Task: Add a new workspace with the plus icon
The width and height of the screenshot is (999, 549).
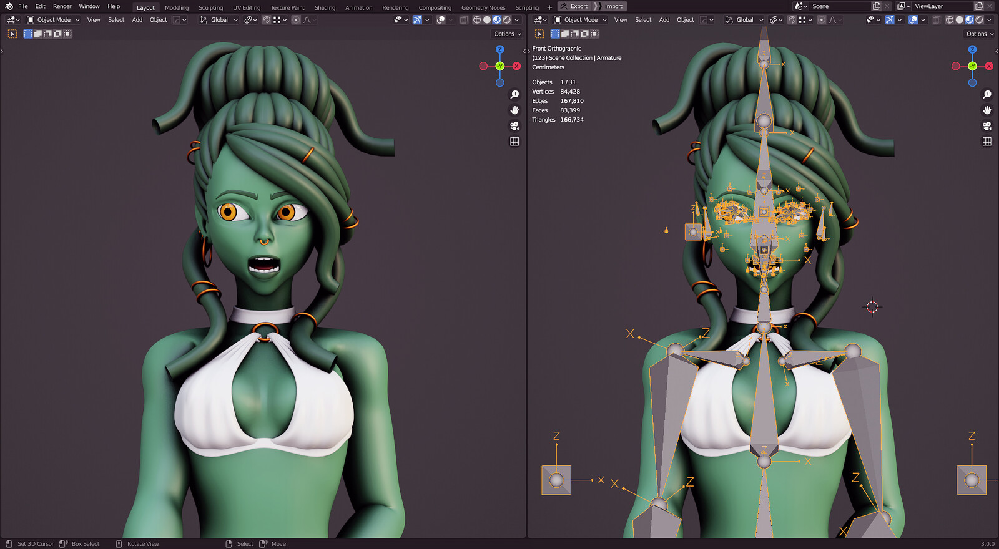Action: [549, 7]
